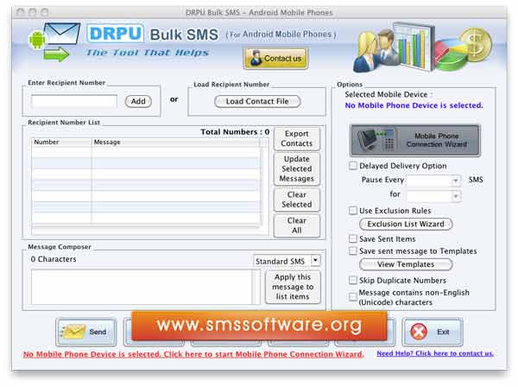Click the Add button

click(x=138, y=101)
